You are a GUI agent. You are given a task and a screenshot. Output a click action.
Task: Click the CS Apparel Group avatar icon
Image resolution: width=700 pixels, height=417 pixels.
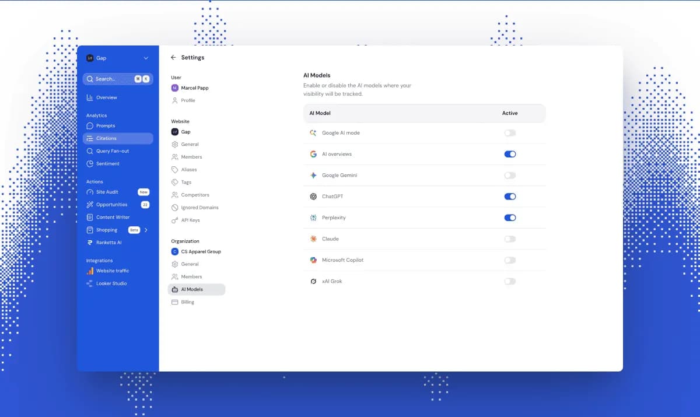pyautogui.click(x=175, y=252)
